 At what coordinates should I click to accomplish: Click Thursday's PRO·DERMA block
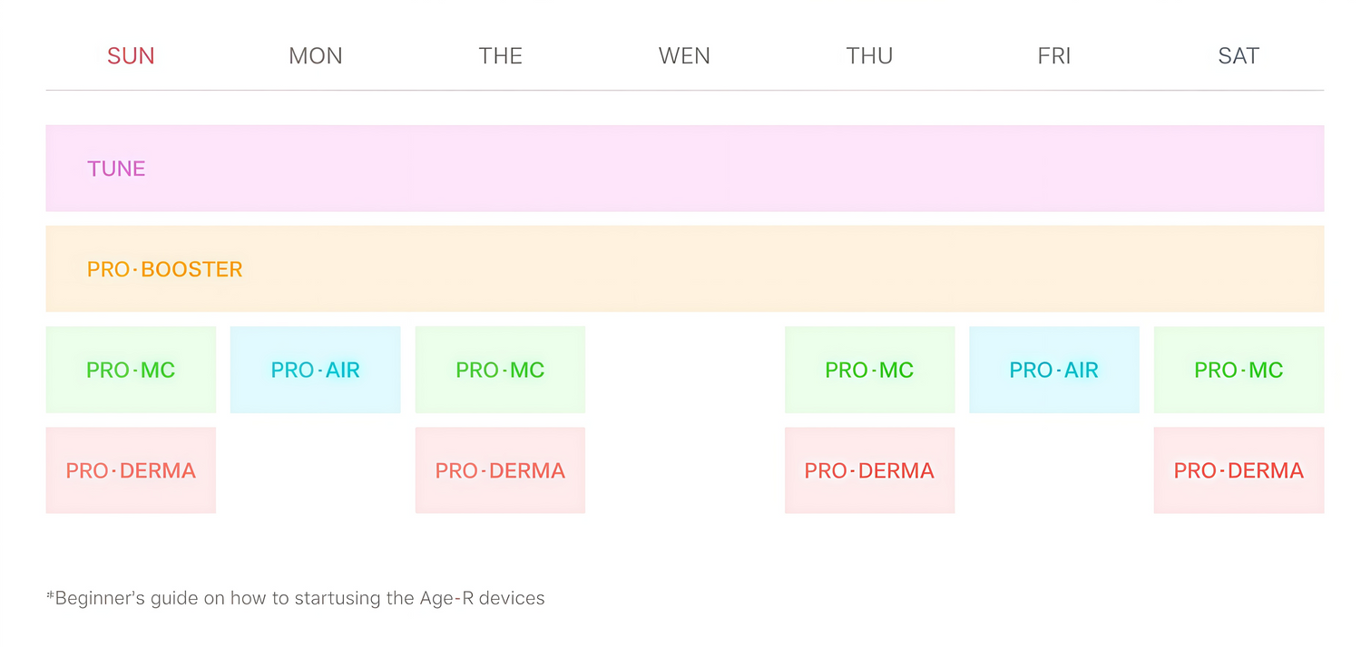click(x=869, y=470)
